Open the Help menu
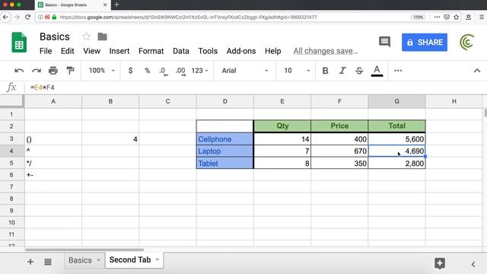The width and height of the screenshot is (487, 274). point(272,51)
